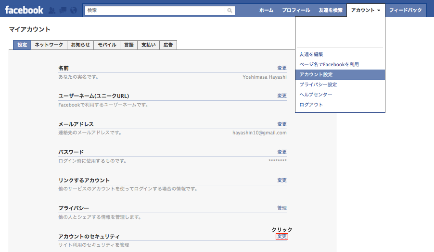Image resolution: width=434 pixels, height=252 pixels.
Task: Select アカウント設定 in the dropdown
Action: click(x=316, y=75)
